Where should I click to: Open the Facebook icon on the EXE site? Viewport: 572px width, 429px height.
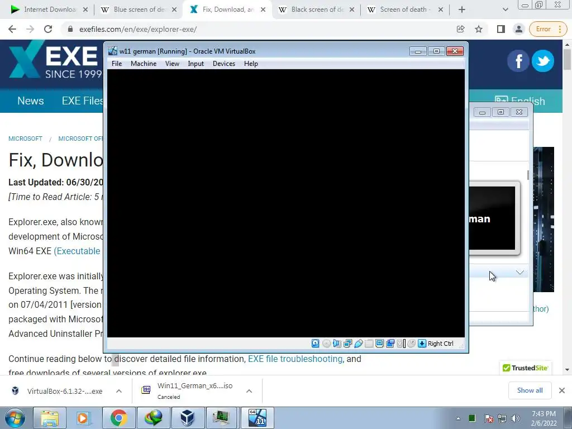point(518,61)
